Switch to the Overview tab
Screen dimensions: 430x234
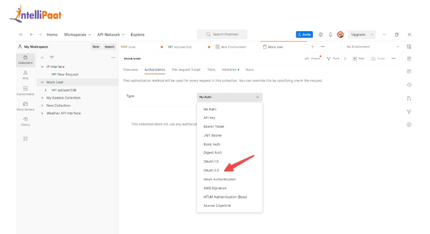pyautogui.click(x=130, y=70)
